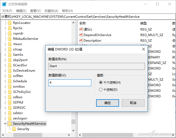This screenshot has height=138, width=176.
Task: Click the RtkAudioService folder icon
Action: point(10,39)
